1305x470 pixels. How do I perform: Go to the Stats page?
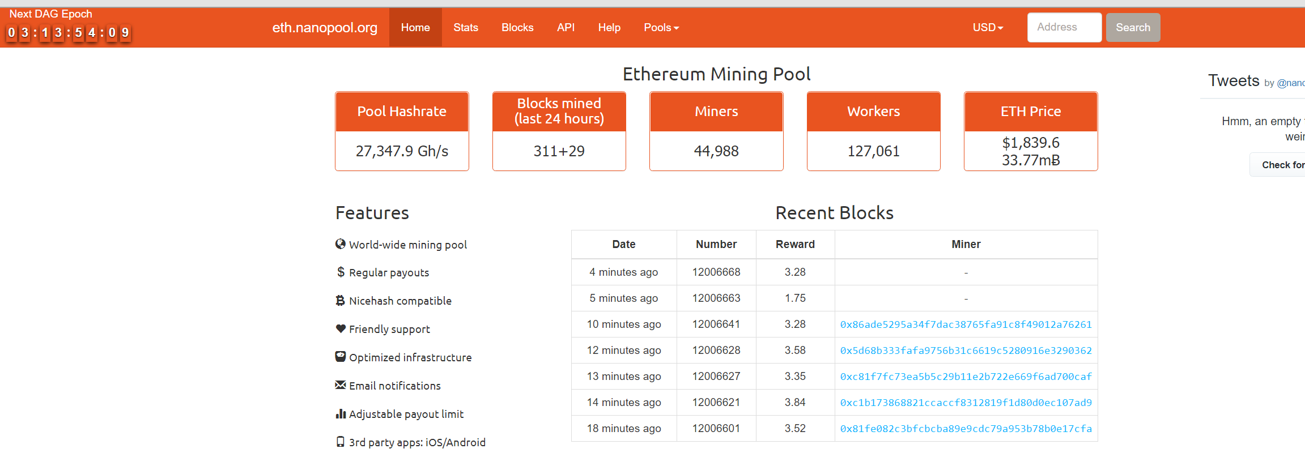click(x=466, y=28)
